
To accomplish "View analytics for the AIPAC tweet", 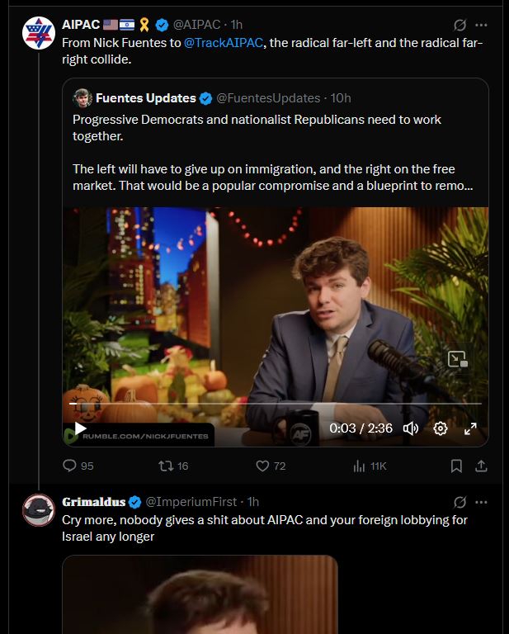I will coord(360,466).
